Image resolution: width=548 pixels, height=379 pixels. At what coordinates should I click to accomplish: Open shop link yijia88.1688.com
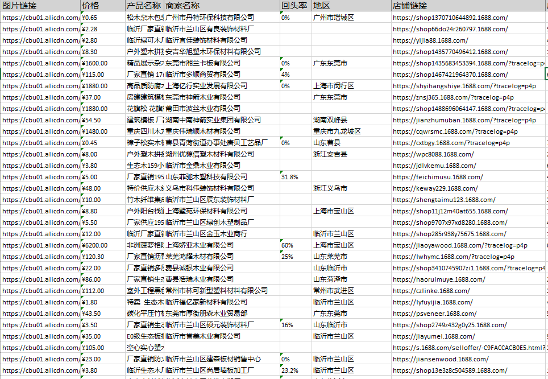(430, 40)
